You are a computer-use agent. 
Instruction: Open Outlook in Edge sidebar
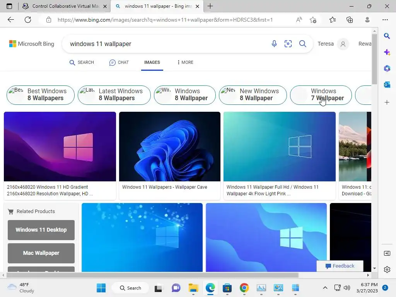[387, 85]
